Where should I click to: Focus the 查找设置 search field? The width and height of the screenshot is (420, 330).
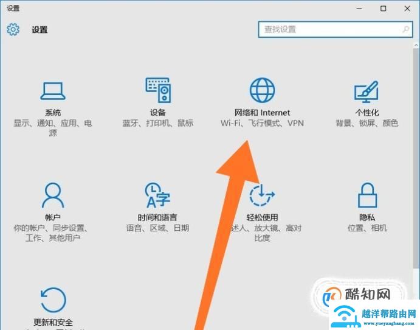click(x=336, y=29)
